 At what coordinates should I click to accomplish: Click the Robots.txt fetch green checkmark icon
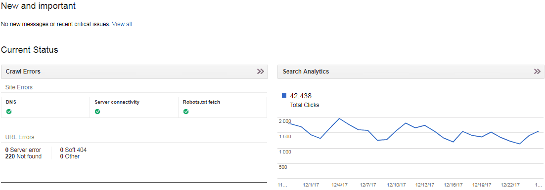point(186,112)
